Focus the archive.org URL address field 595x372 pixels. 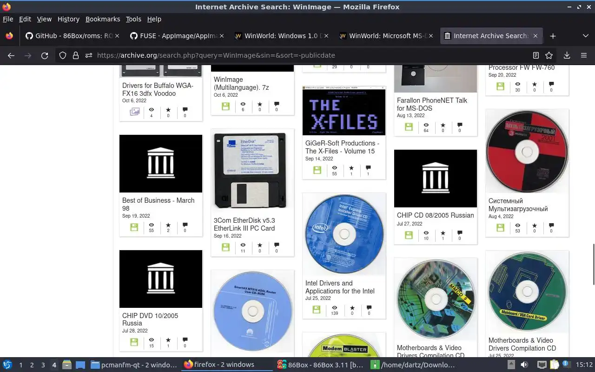[x=311, y=55]
